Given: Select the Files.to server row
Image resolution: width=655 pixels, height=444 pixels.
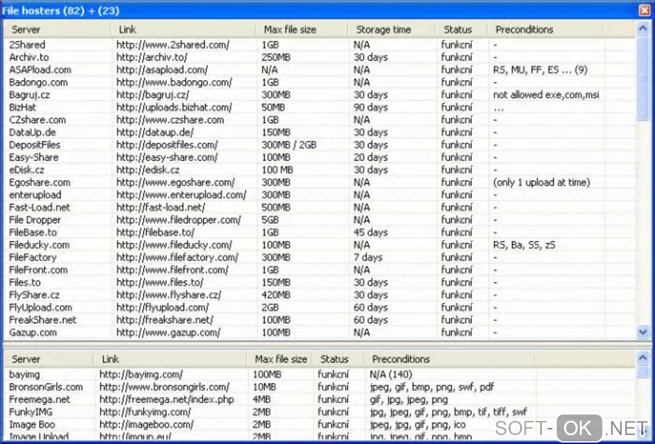Looking at the screenshot, I should pos(320,282).
